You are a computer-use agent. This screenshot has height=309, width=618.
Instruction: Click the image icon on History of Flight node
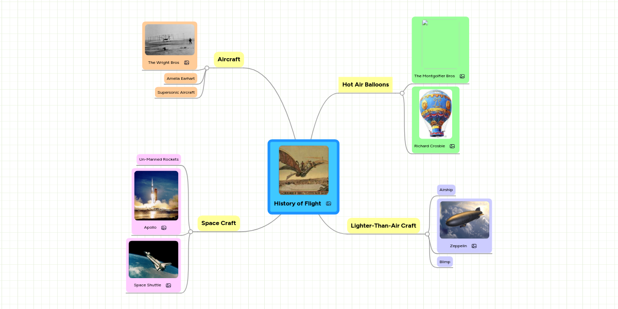(328, 203)
